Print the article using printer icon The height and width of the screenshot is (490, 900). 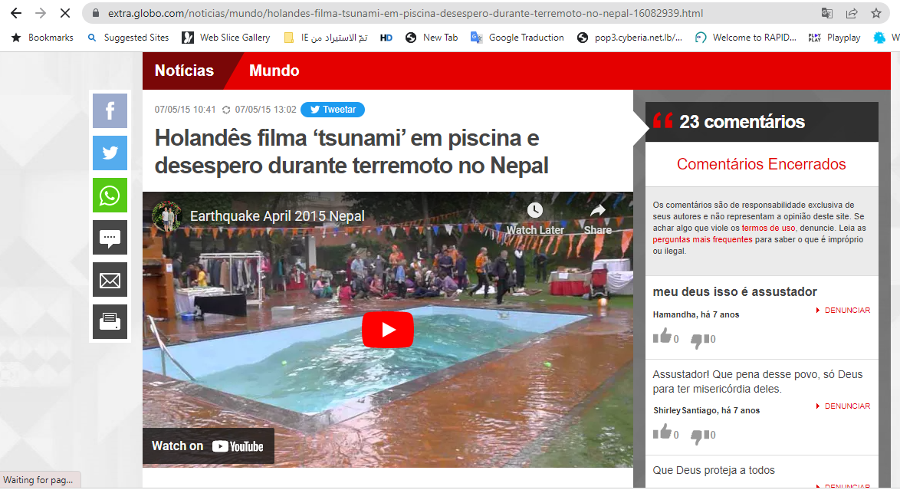tap(110, 321)
